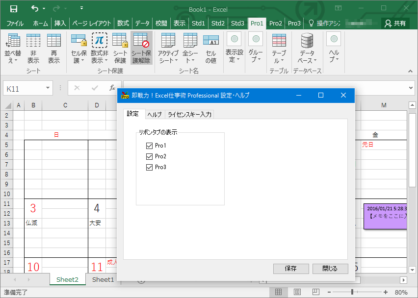Select the Sheet1 worksheet tab

103,279
